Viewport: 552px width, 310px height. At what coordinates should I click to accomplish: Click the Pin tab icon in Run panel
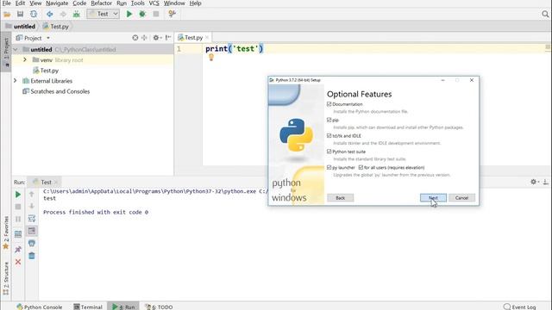tap(18, 249)
